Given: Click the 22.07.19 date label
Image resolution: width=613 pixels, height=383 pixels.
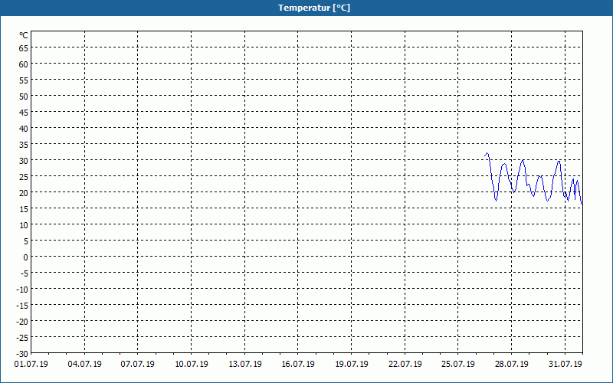Looking at the screenshot, I should coord(405,365).
